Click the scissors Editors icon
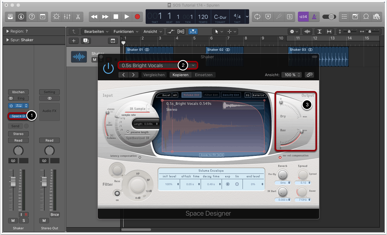 (x=78, y=17)
